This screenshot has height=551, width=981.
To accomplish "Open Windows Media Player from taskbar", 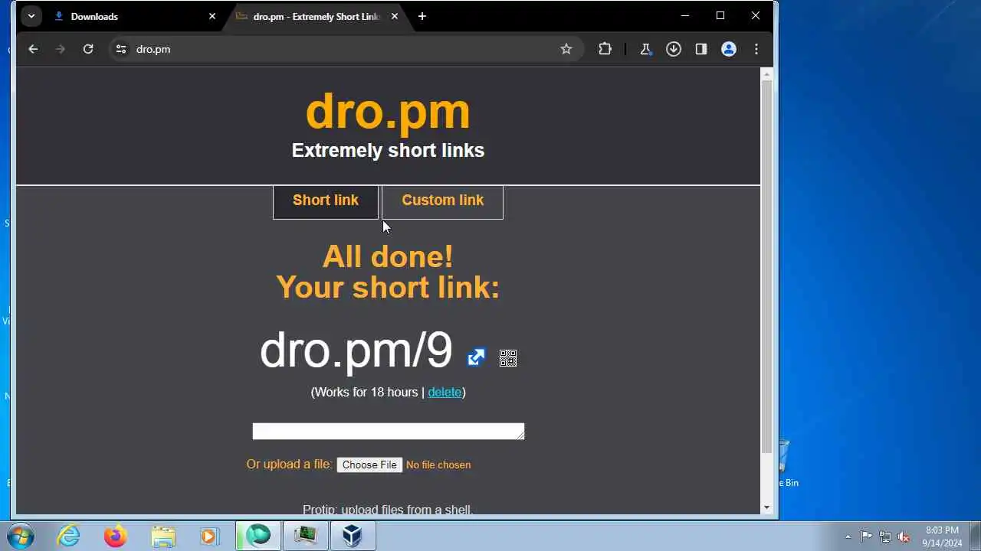I will (209, 536).
